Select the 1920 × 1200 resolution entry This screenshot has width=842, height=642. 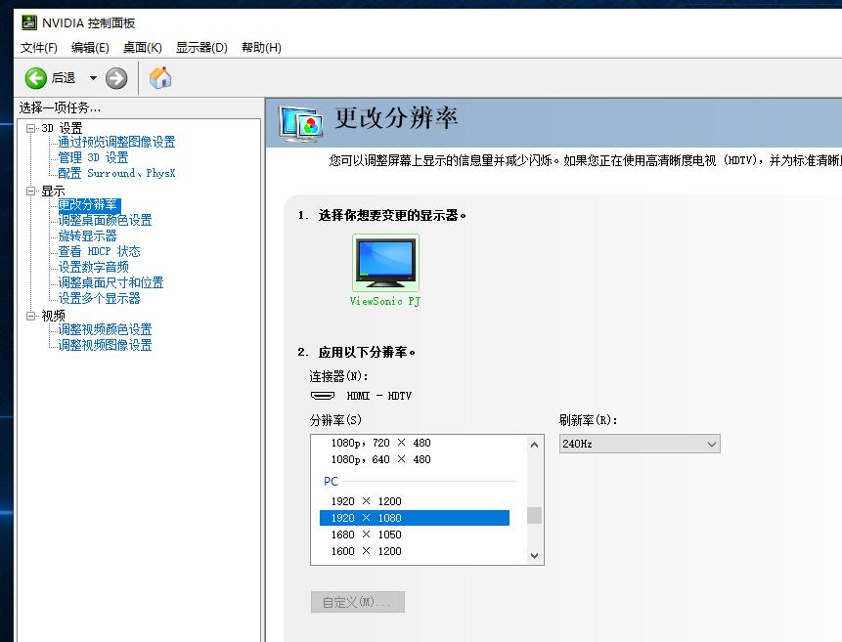(367, 500)
